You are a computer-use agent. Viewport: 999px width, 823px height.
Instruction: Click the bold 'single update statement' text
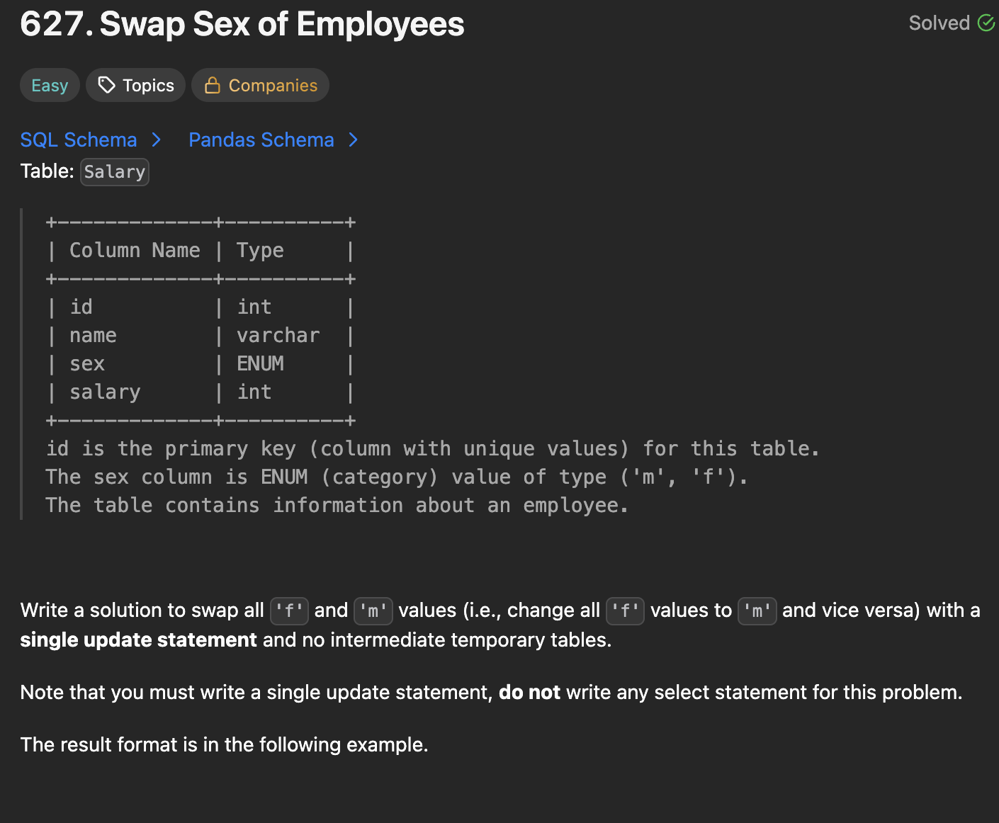coord(139,640)
